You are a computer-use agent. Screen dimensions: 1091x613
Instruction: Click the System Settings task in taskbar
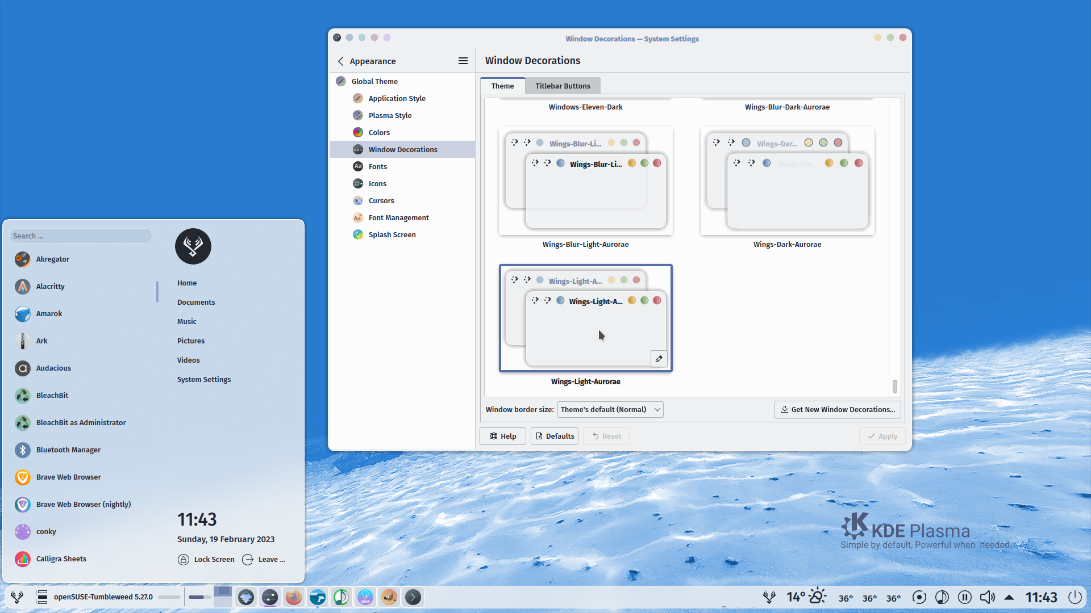[x=270, y=597]
